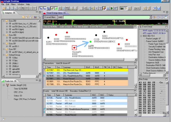Click the Type column header in Events table

pyautogui.click(x=59, y=95)
